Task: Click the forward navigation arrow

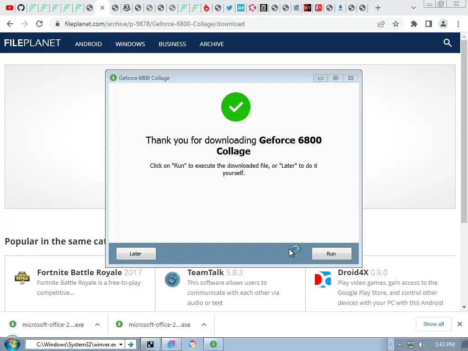Action: 25,24
